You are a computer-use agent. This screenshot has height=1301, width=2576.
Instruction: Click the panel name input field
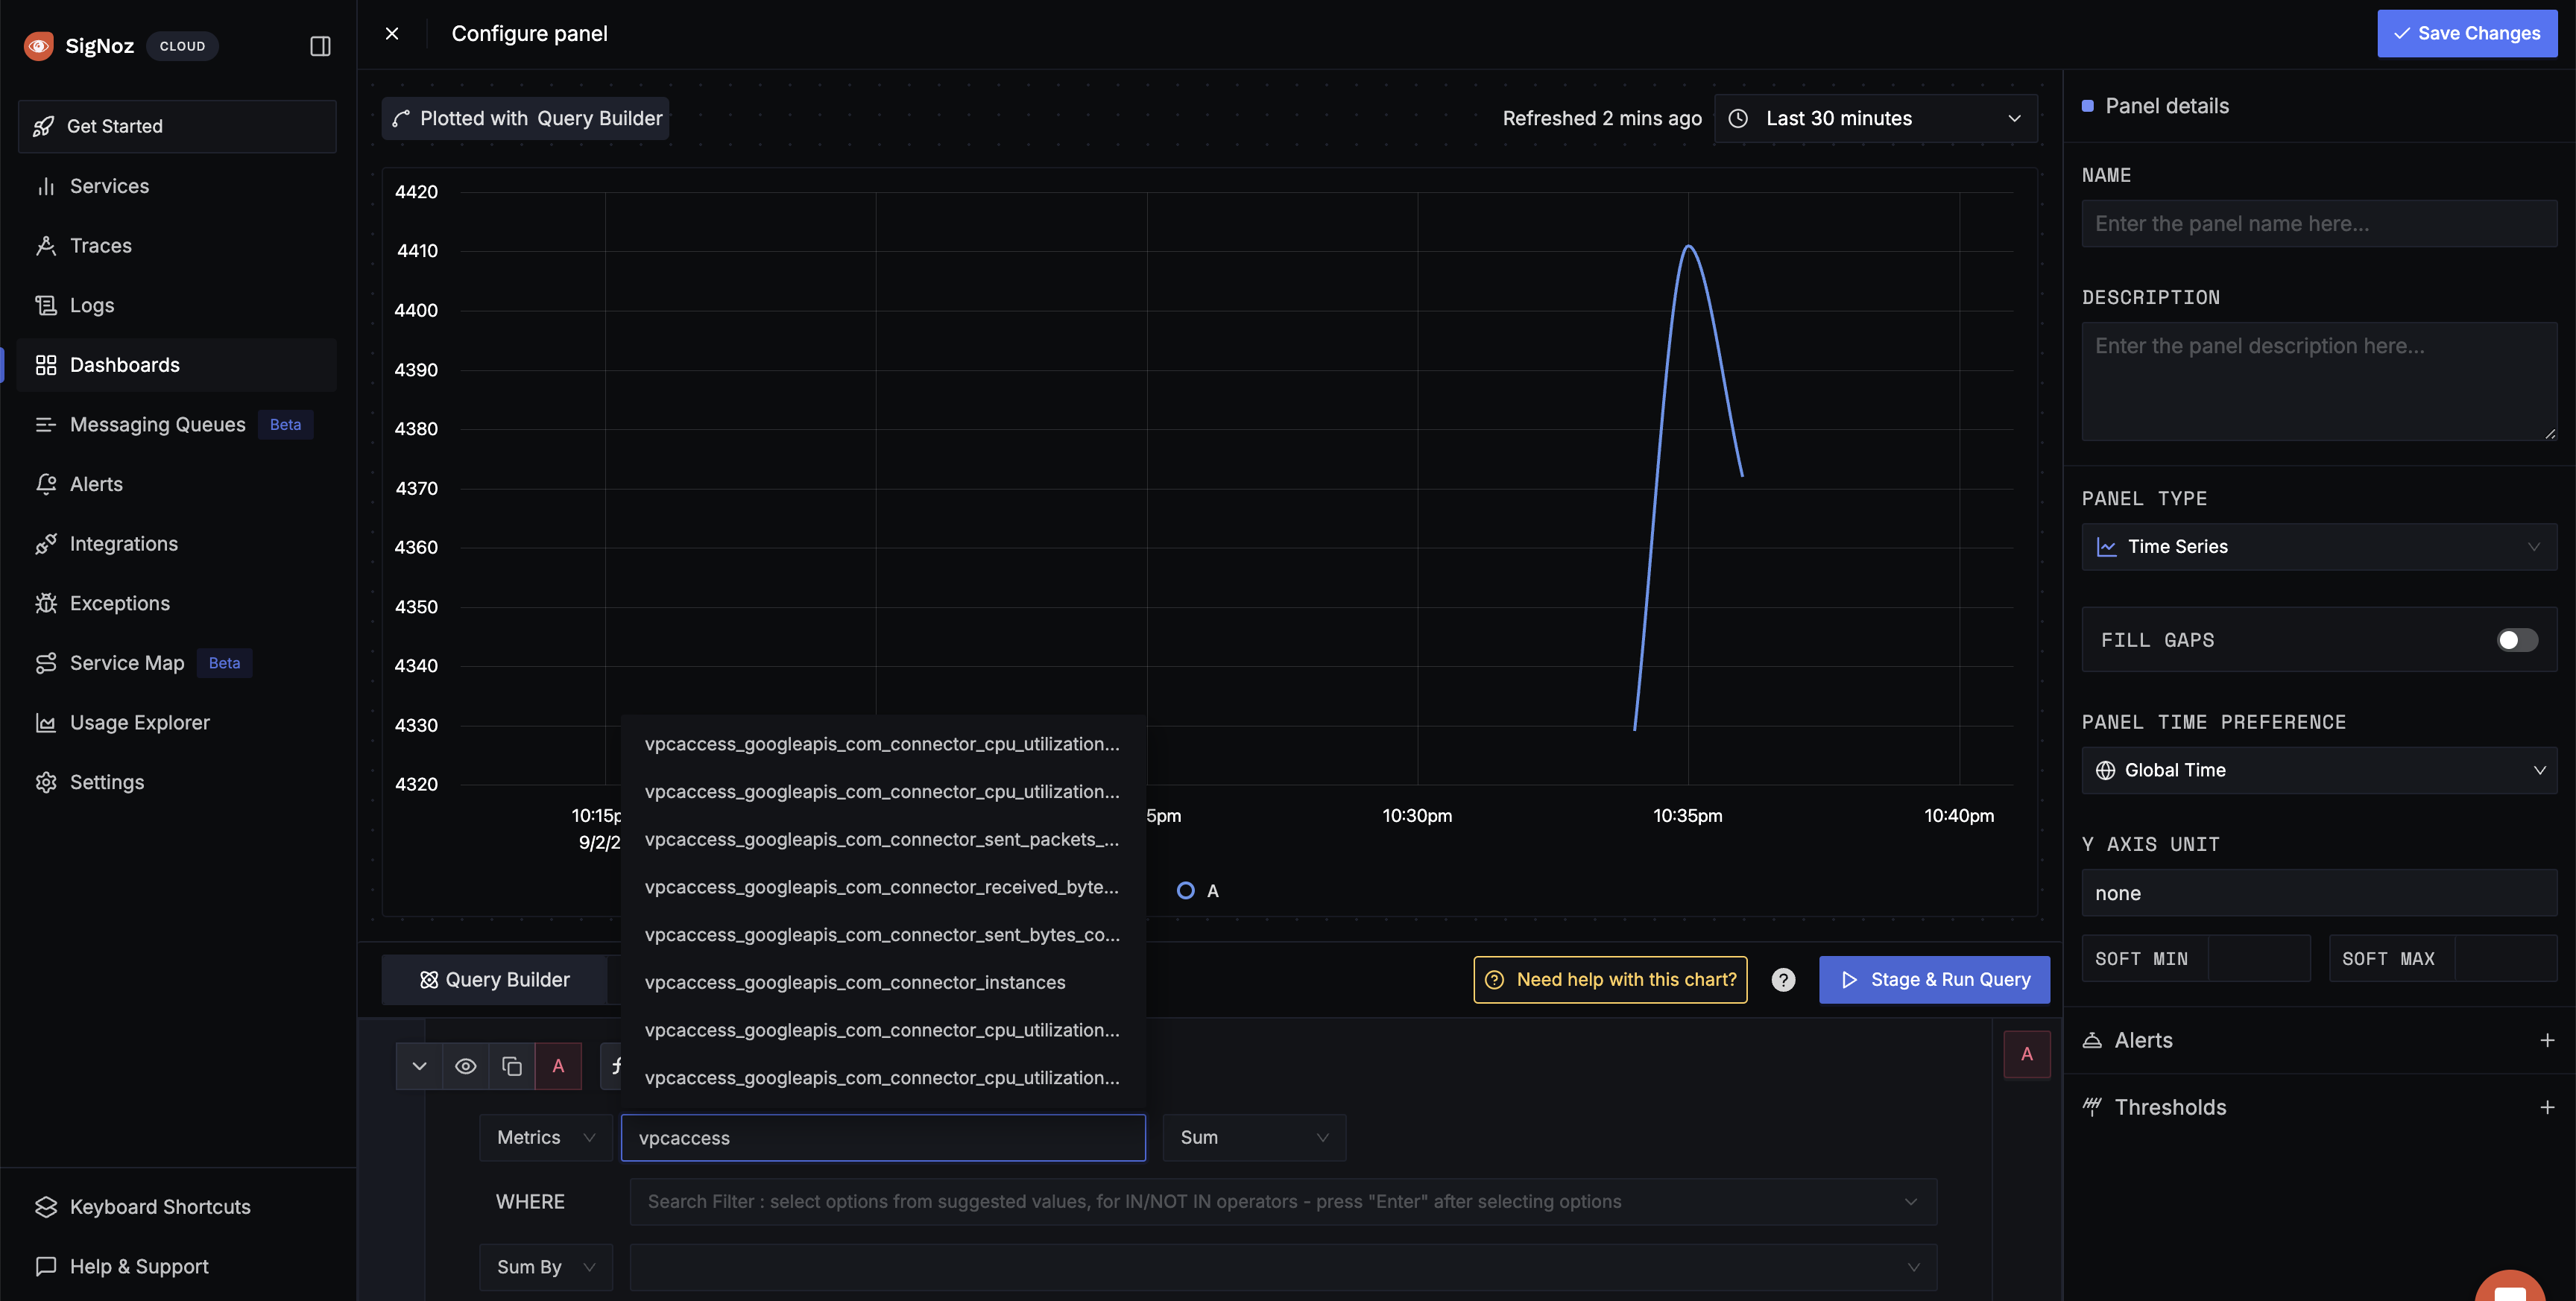(x=2318, y=224)
